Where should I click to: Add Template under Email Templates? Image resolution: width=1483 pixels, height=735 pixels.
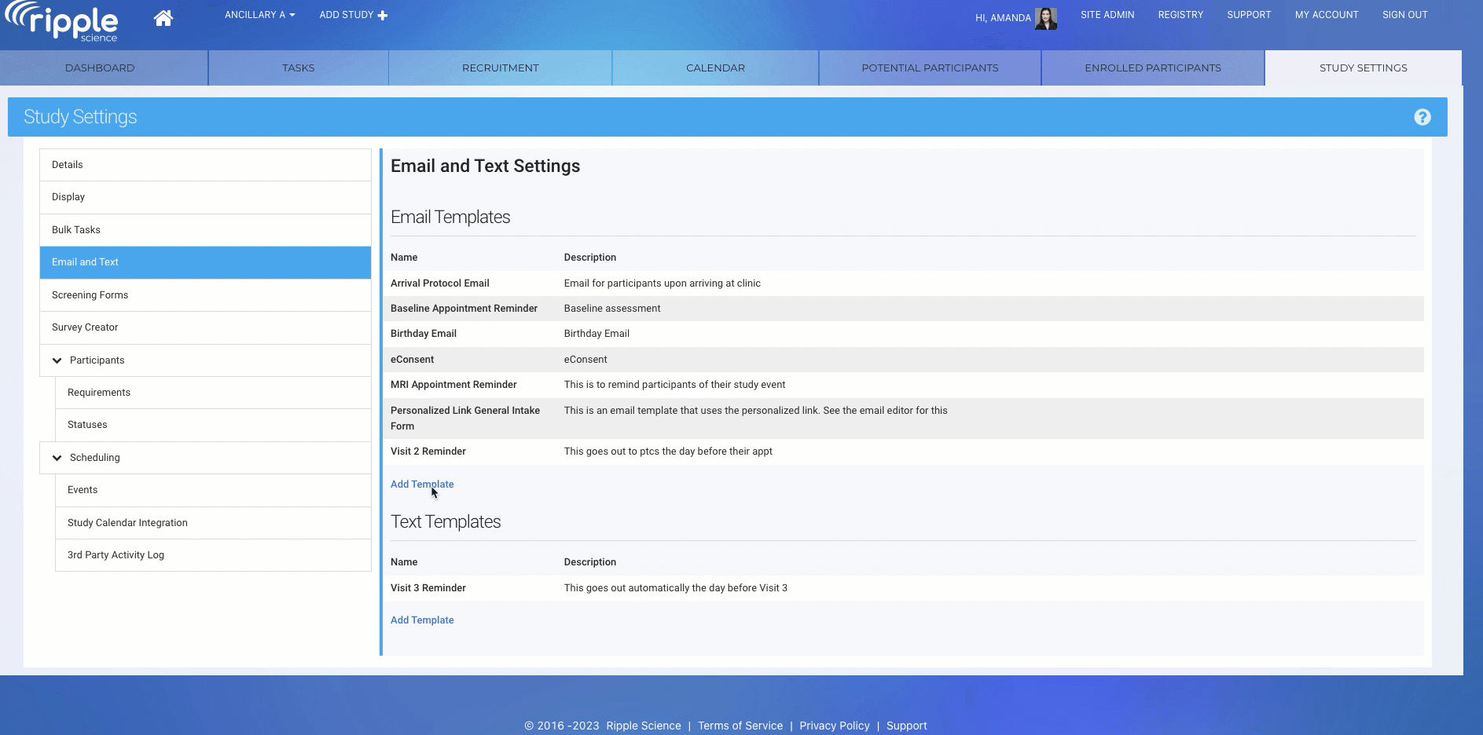[x=422, y=485]
